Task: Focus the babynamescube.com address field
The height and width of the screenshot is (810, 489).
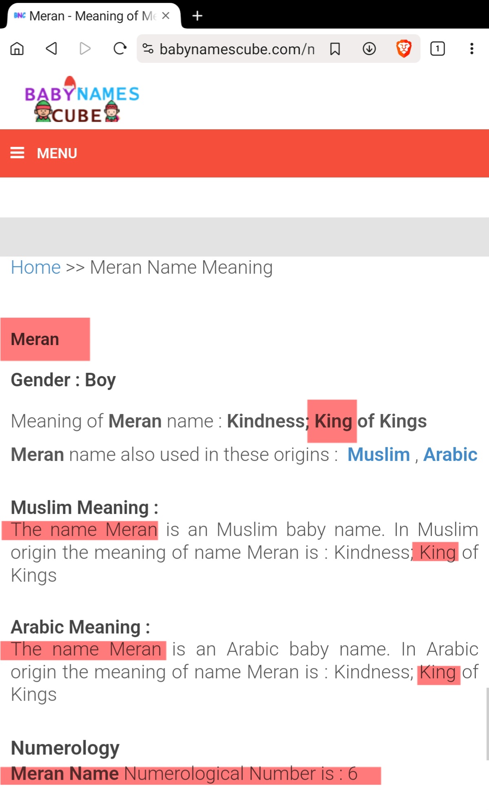Action: coord(237,49)
